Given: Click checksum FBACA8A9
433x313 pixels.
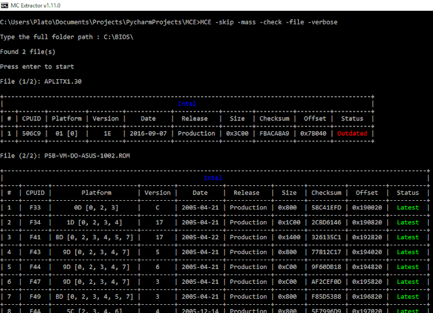Looking at the screenshot, I should [274, 134].
